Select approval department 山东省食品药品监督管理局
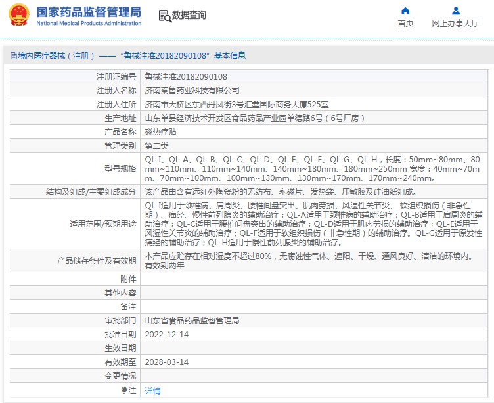The image size is (494, 403). (x=192, y=321)
